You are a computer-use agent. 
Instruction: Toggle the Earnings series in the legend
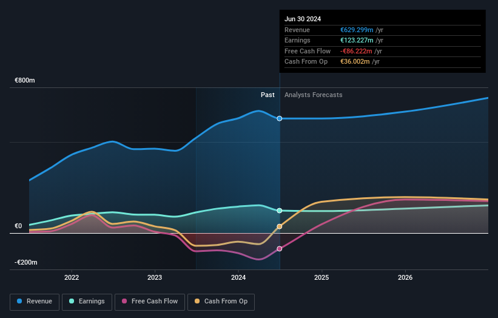[x=87, y=302]
